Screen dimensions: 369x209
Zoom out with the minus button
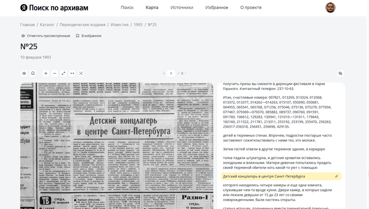55,73
